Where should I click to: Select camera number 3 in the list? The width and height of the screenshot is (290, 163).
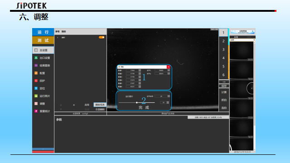pos(223,49)
